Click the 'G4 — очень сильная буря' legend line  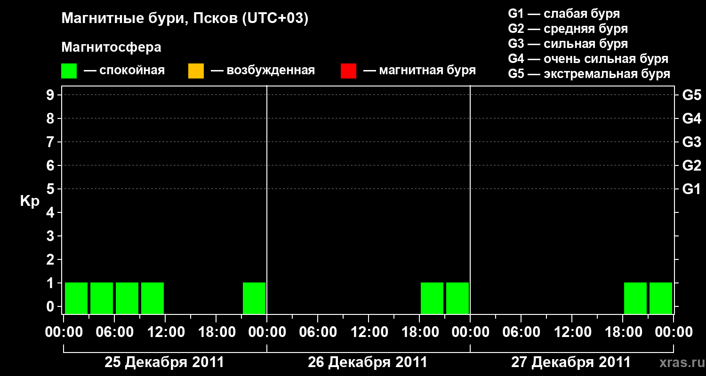pyautogui.click(x=588, y=59)
